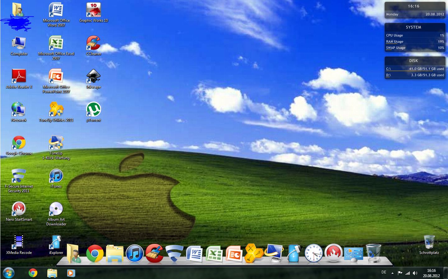
Task: Open the file explorer folder in the dock
Action: (x=115, y=254)
